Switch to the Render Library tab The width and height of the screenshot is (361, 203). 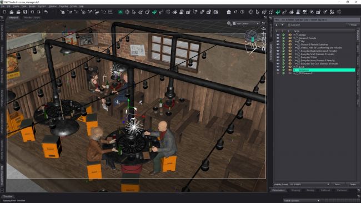(32, 18)
